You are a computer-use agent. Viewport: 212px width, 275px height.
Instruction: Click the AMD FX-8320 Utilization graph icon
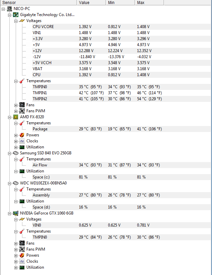tap(22, 147)
